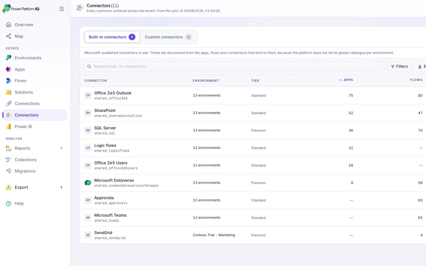426x266 pixels.
Task: Click the Office 365 Users OF badge
Action: coord(88,165)
